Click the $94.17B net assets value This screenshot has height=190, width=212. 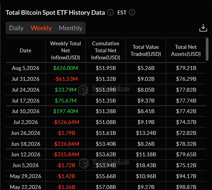pyautogui.click(x=186, y=176)
